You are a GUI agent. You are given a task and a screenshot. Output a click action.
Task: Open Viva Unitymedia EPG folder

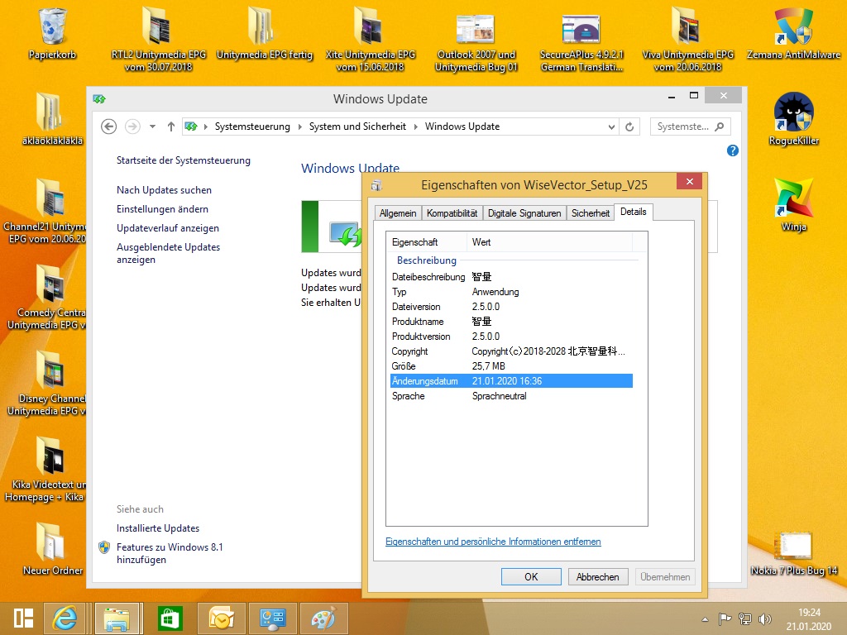click(687, 39)
